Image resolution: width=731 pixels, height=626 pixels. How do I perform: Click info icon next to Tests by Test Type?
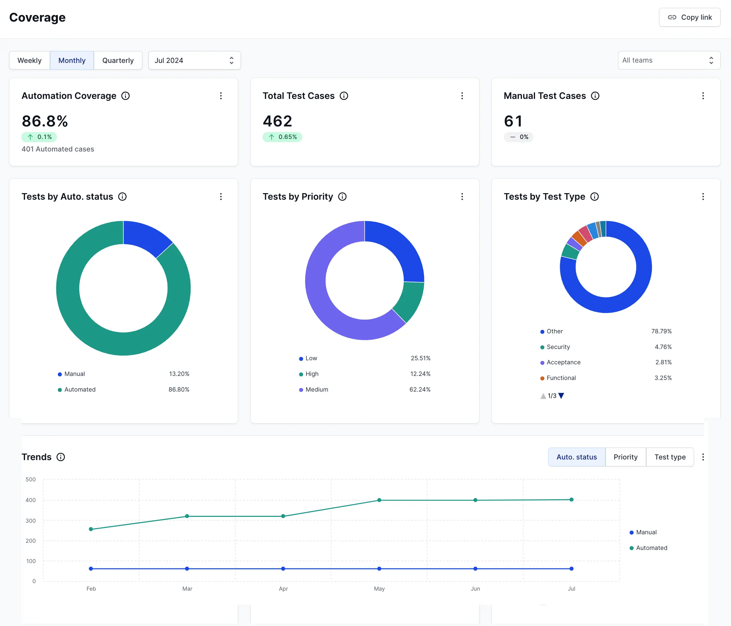click(x=595, y=197)
